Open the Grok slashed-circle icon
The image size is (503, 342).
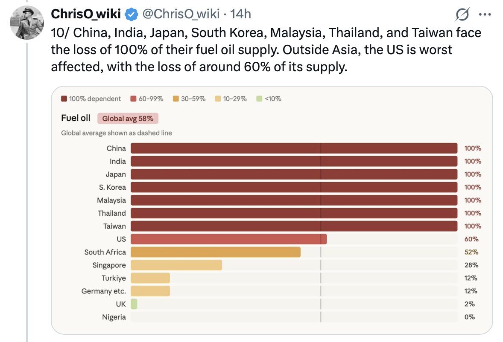(462, 15)
